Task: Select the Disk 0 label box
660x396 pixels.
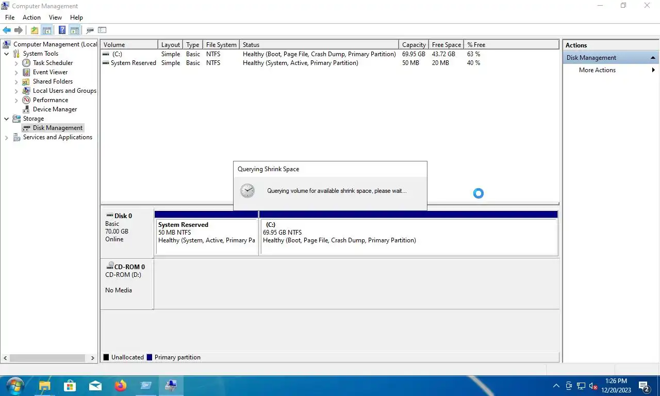Action: 127,233
